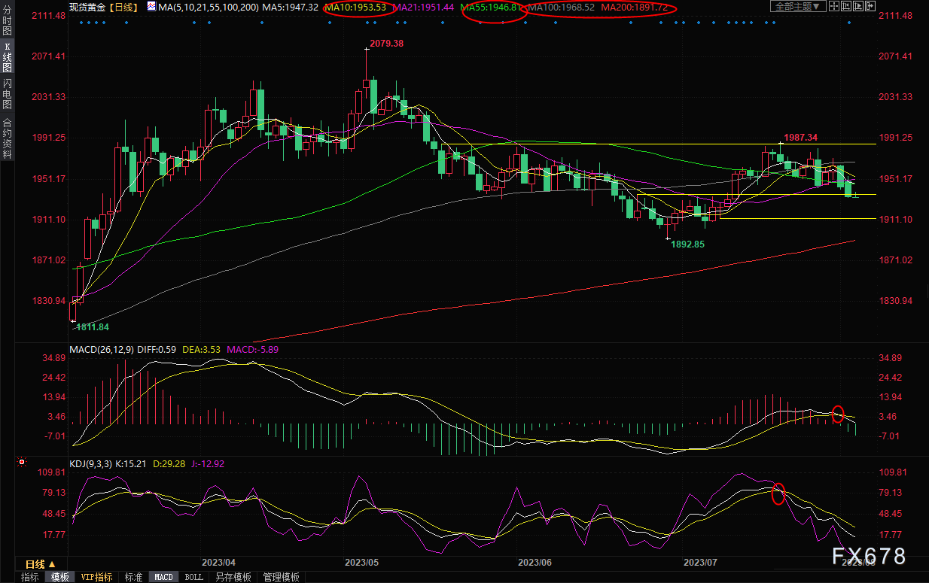Click the MA indicator chart icon
This screenshot has height=583, width=929.
point(151,7)
